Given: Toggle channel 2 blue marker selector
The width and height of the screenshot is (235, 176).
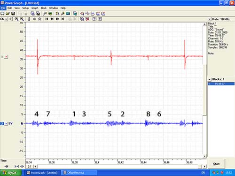Looking at the screenshot, I should click(6, 123).
